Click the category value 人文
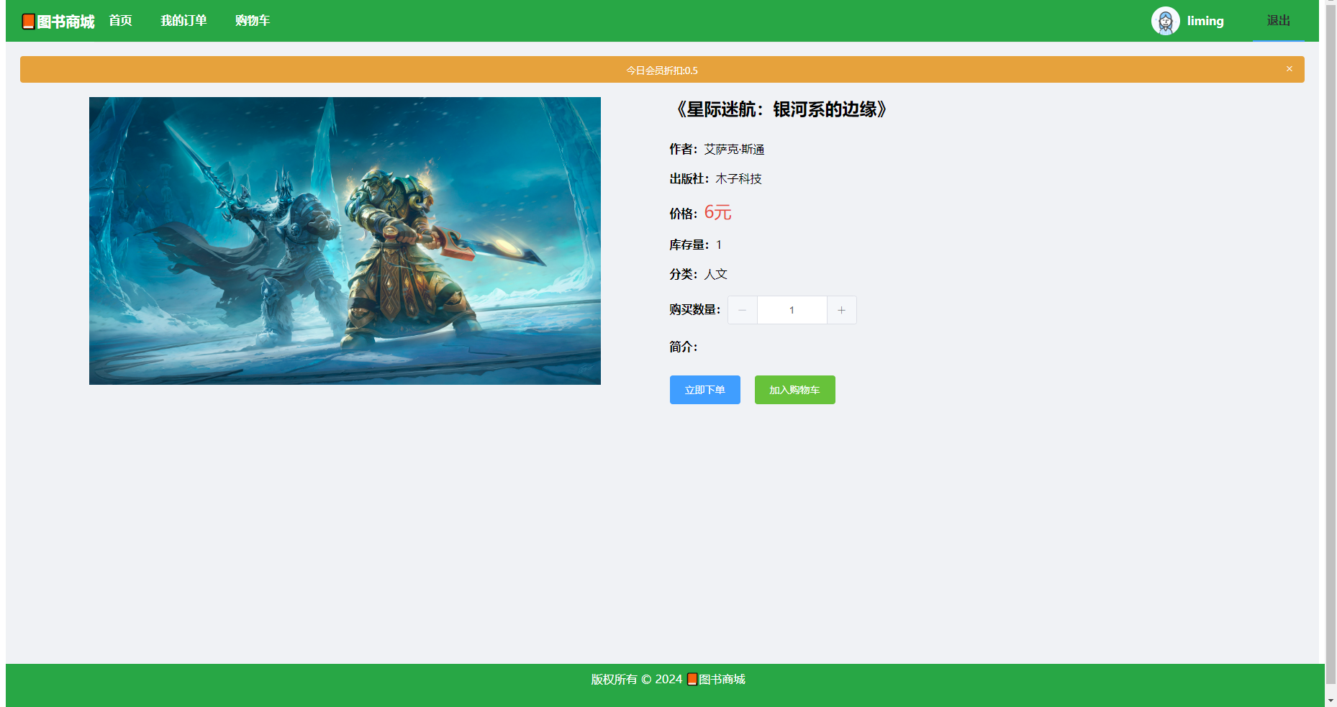 (x=715, y=274)
